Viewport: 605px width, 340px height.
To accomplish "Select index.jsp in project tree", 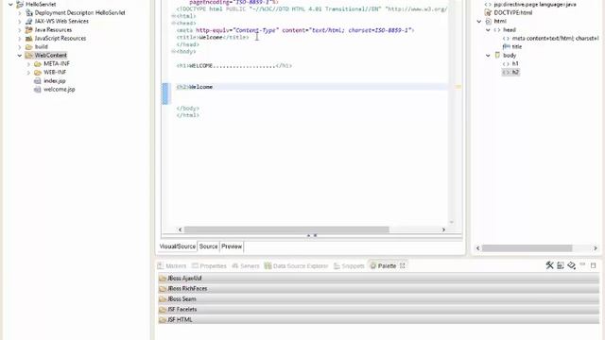I will pyautogui.click(x=55, y=80).
